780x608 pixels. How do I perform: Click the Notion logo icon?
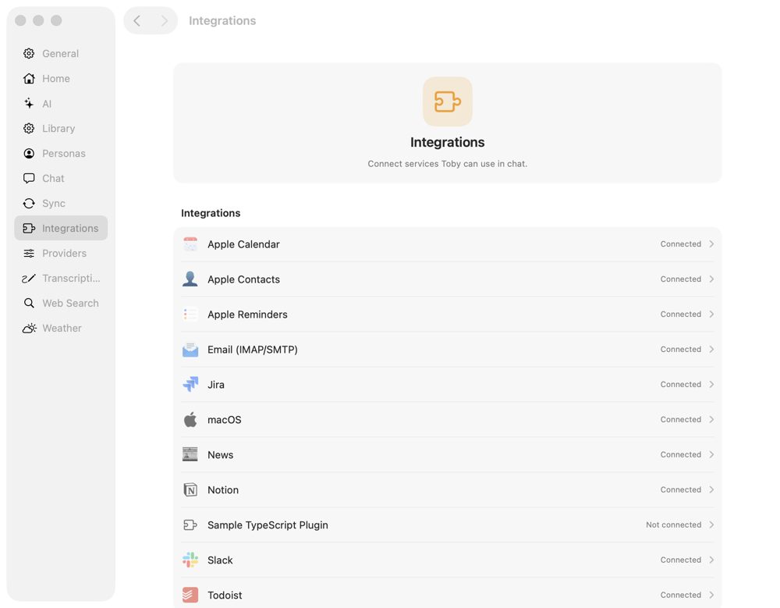tap(190, 490)
